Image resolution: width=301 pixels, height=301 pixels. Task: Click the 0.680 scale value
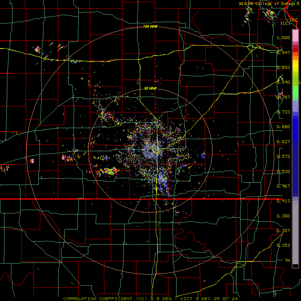click(x=283, y=127)
